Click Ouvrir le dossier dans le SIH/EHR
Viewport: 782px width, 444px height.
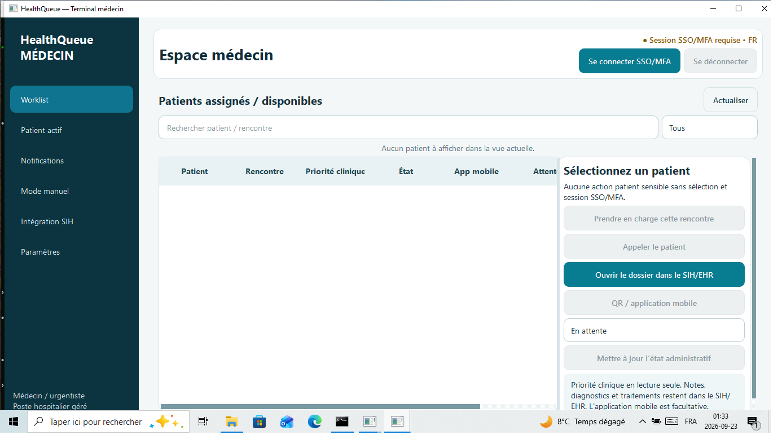point(654,275)
